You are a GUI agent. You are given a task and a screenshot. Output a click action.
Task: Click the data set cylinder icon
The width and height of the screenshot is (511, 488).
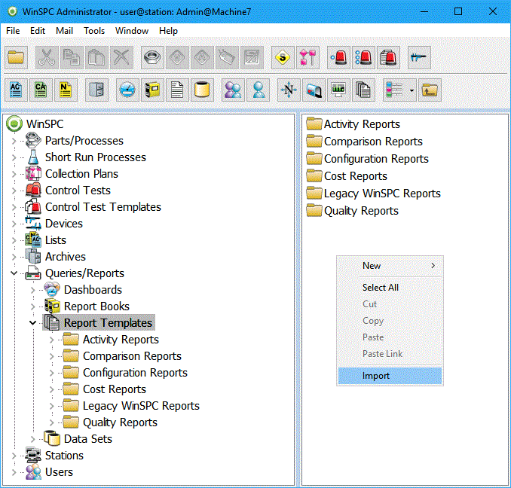click(x=202, y=90)
